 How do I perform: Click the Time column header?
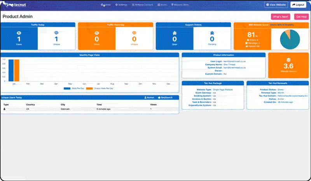click(99, 105)
